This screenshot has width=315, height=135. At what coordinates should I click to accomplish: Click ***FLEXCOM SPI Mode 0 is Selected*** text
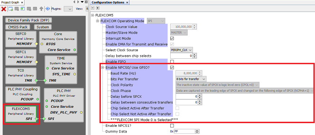(144, 120)
